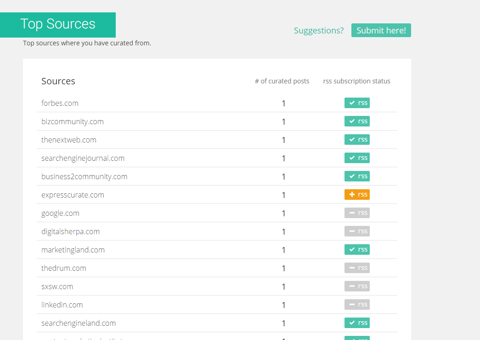Open the forbes.com source
Screen dimensions: 480x340
pyautogui.click(x=60, y=103)
